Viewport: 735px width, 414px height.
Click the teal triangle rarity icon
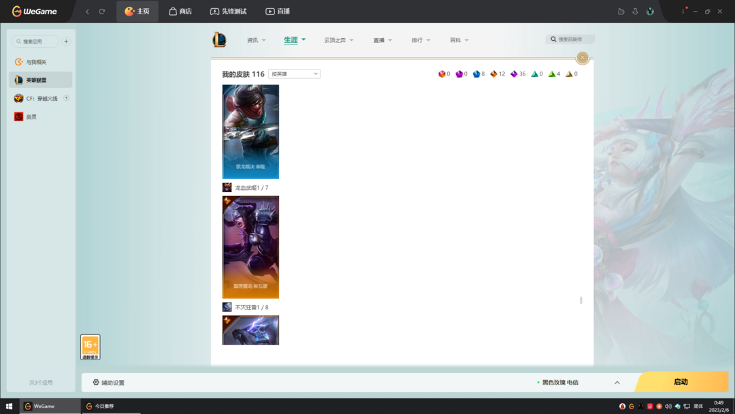coord(534,74)
